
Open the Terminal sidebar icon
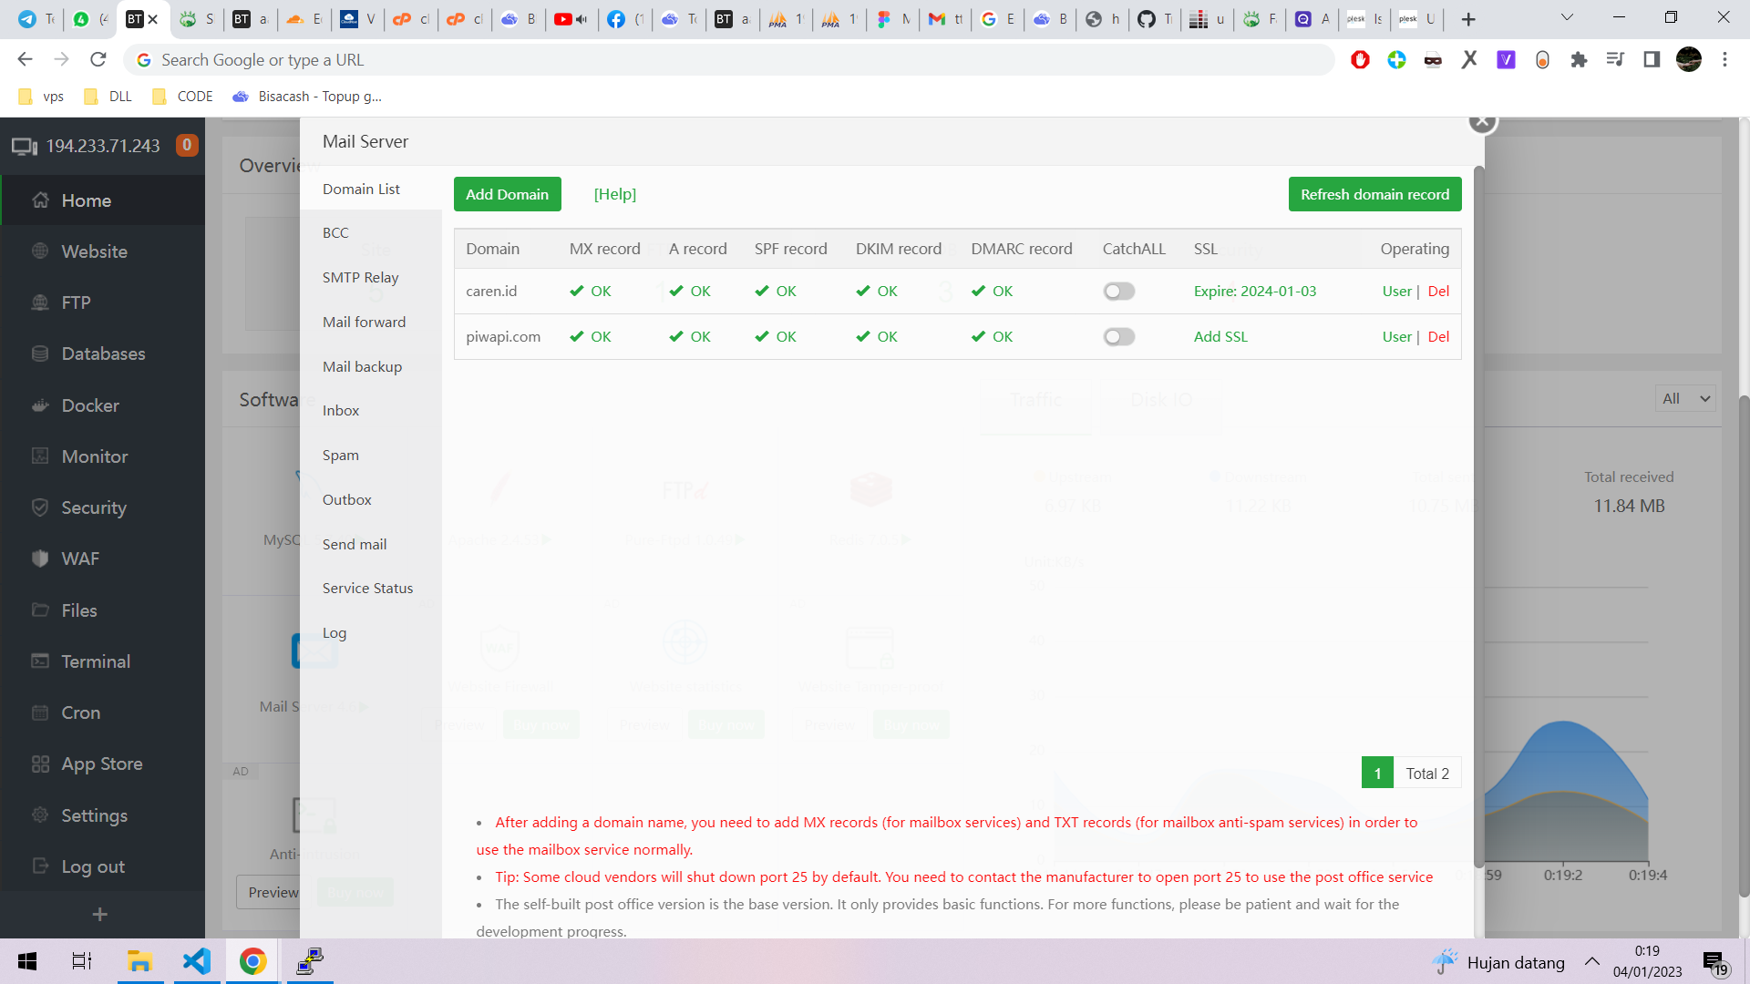tap(40, 661)
